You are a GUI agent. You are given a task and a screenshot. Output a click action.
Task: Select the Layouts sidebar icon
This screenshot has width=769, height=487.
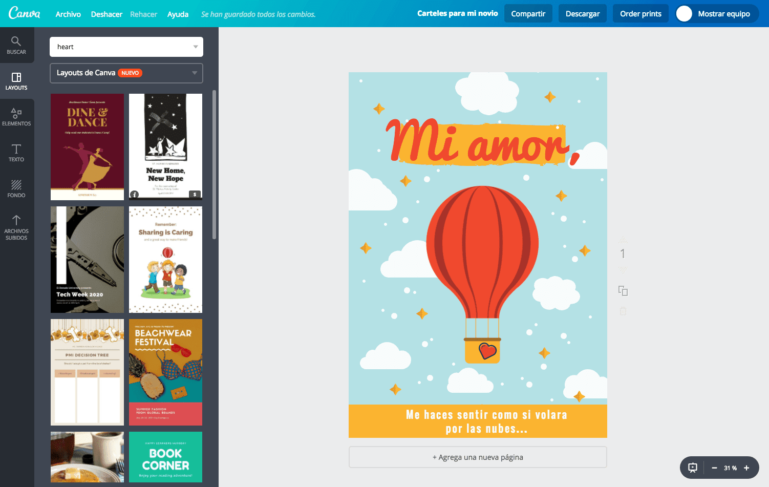click(16, 80)
